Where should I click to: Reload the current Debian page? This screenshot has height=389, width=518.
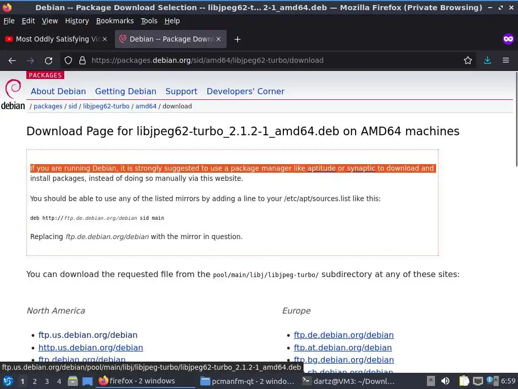coord(49,61)
